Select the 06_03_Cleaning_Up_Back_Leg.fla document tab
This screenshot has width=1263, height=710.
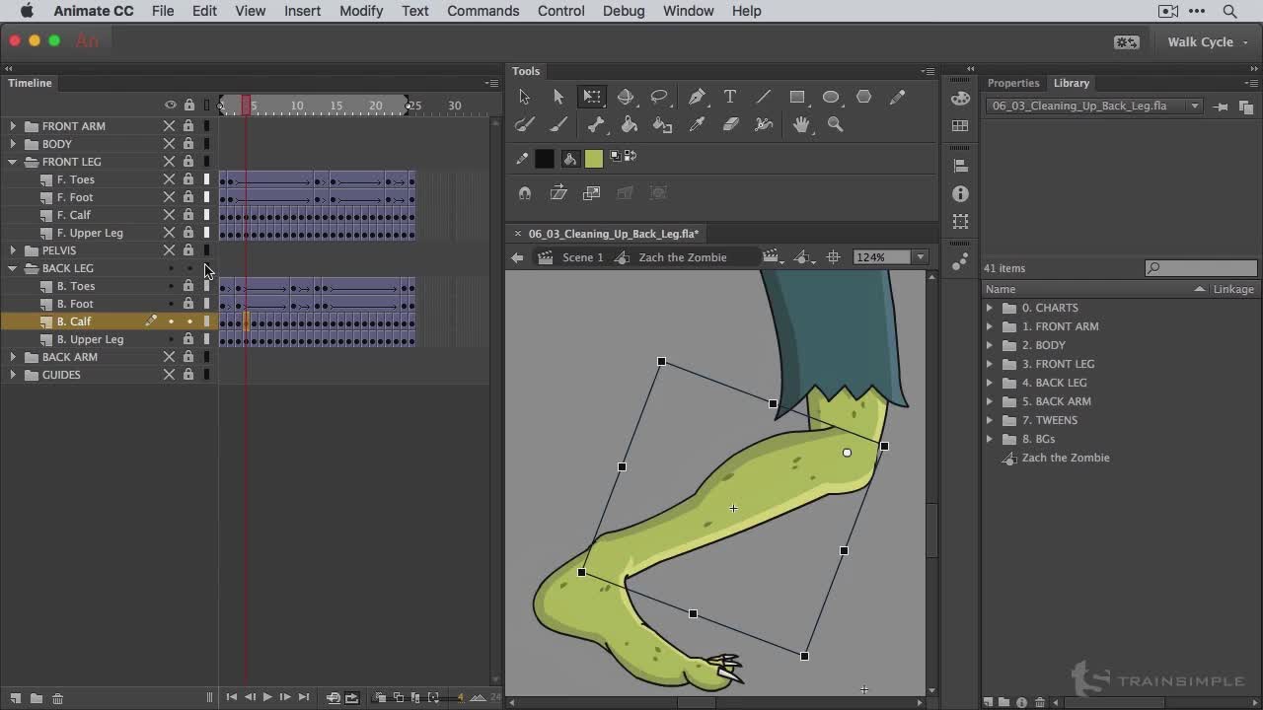tap(613, 234)
